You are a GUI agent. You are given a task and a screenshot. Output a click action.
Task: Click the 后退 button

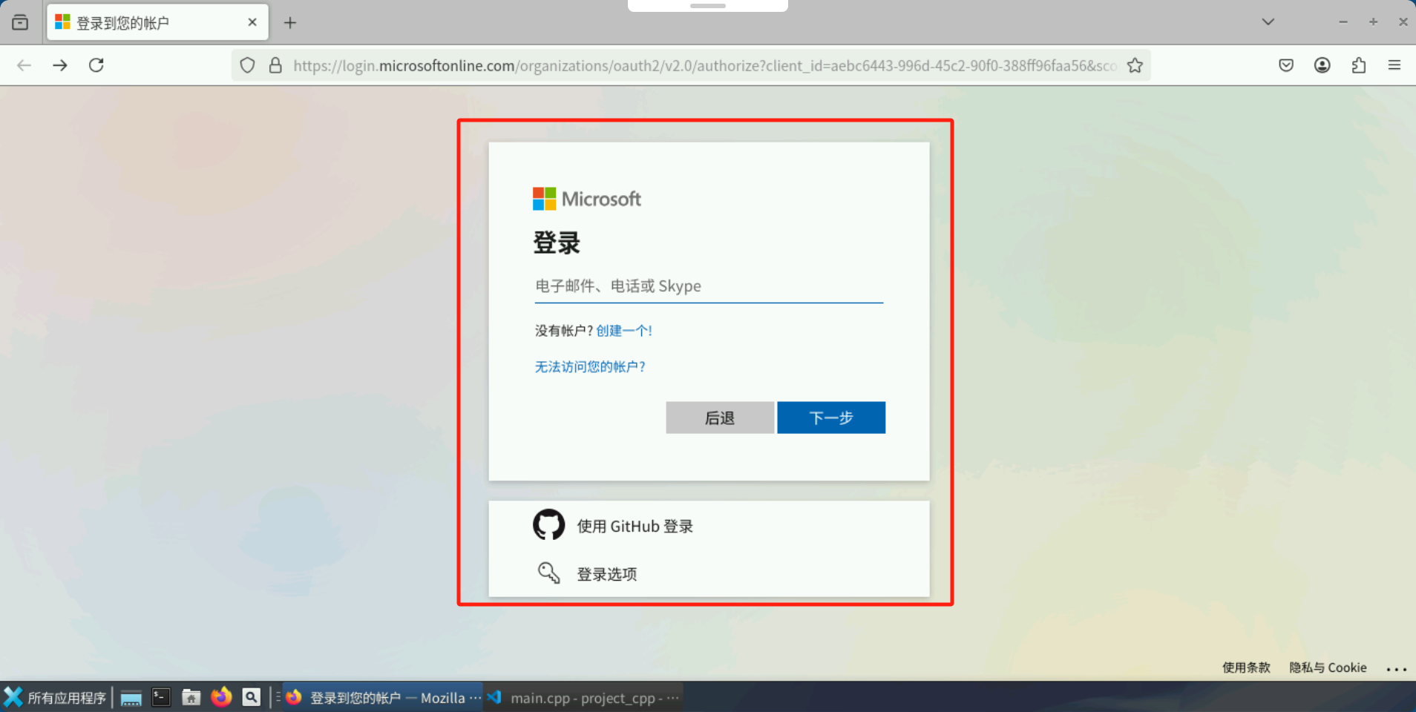click(x=720, y=418)
